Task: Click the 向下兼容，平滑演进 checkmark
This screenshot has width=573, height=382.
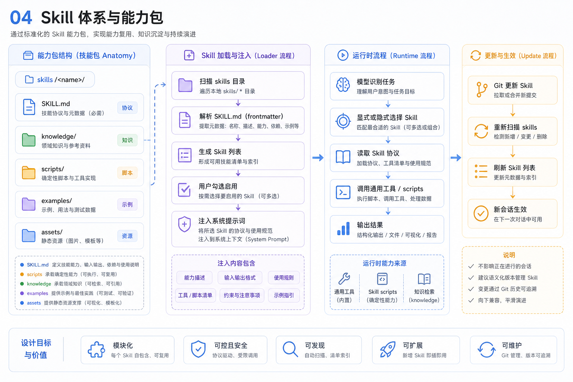Action: click(x=471, y=300)
